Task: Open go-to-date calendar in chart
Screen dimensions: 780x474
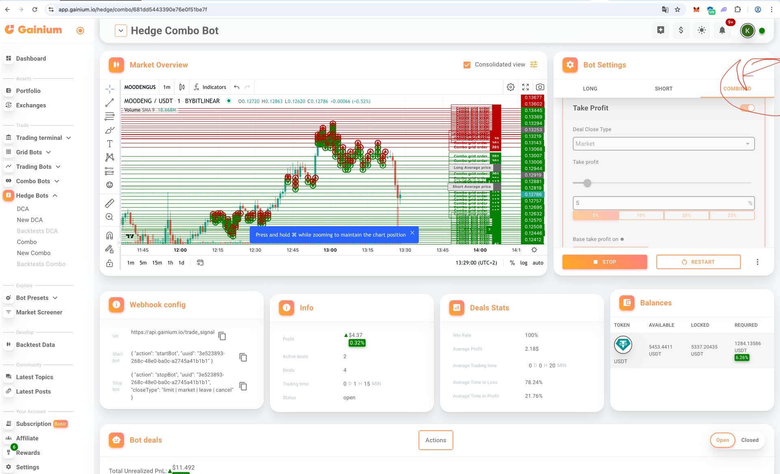Action: (200, 263)
